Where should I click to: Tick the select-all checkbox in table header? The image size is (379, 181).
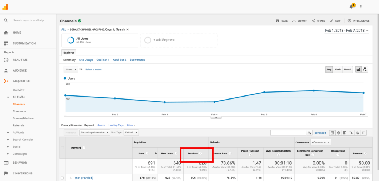pos(62,147)
